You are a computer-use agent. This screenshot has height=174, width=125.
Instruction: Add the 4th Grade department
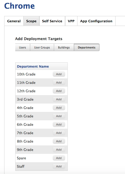pyautogui.click(x=59, y=108)
